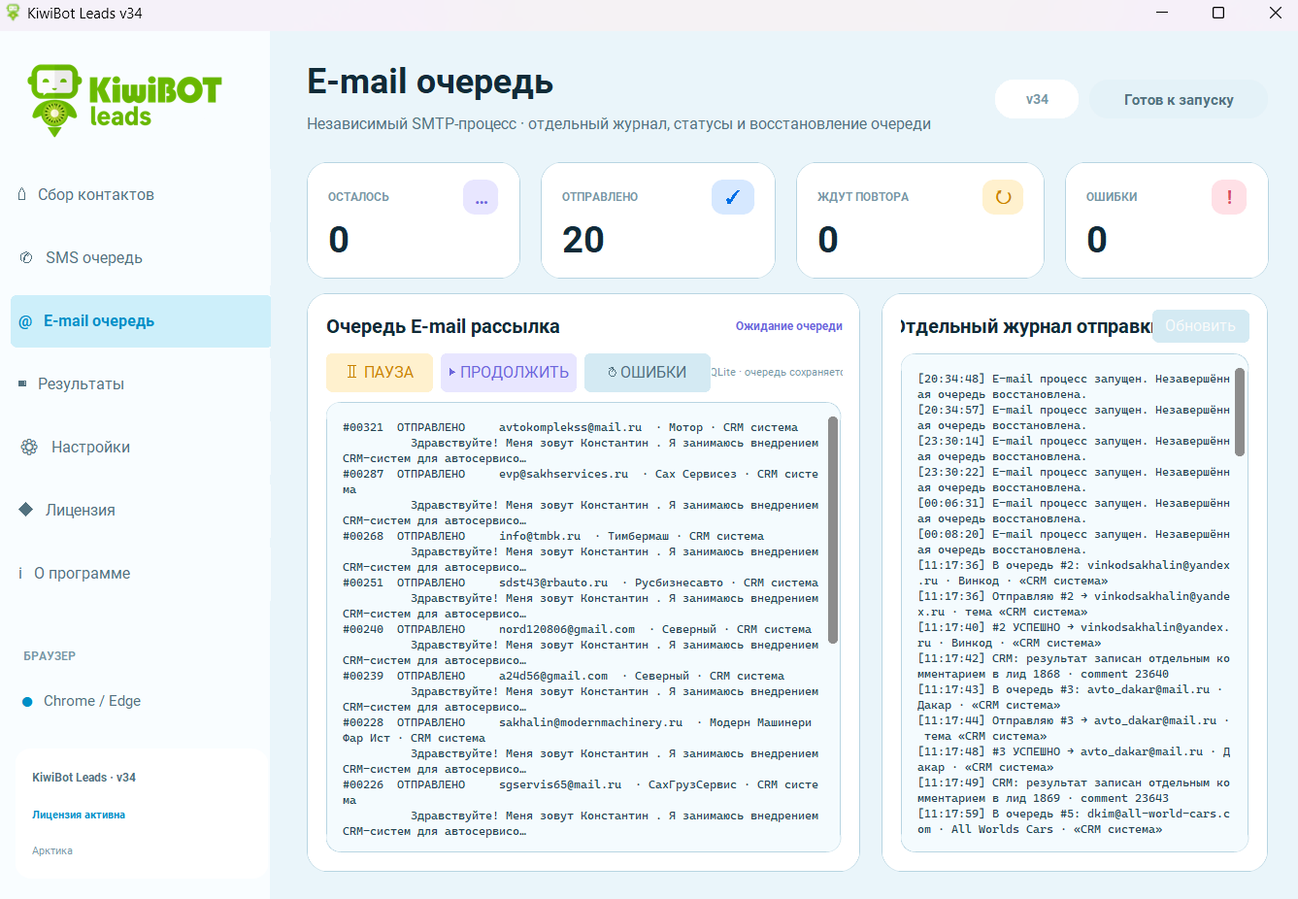Viewport: 1298px width, 899px height.
Task: Click the queue list vertical scrollbar
Action: [833, 530]
